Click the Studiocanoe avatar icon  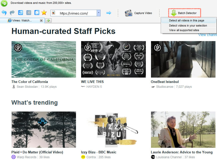[153, 87]
